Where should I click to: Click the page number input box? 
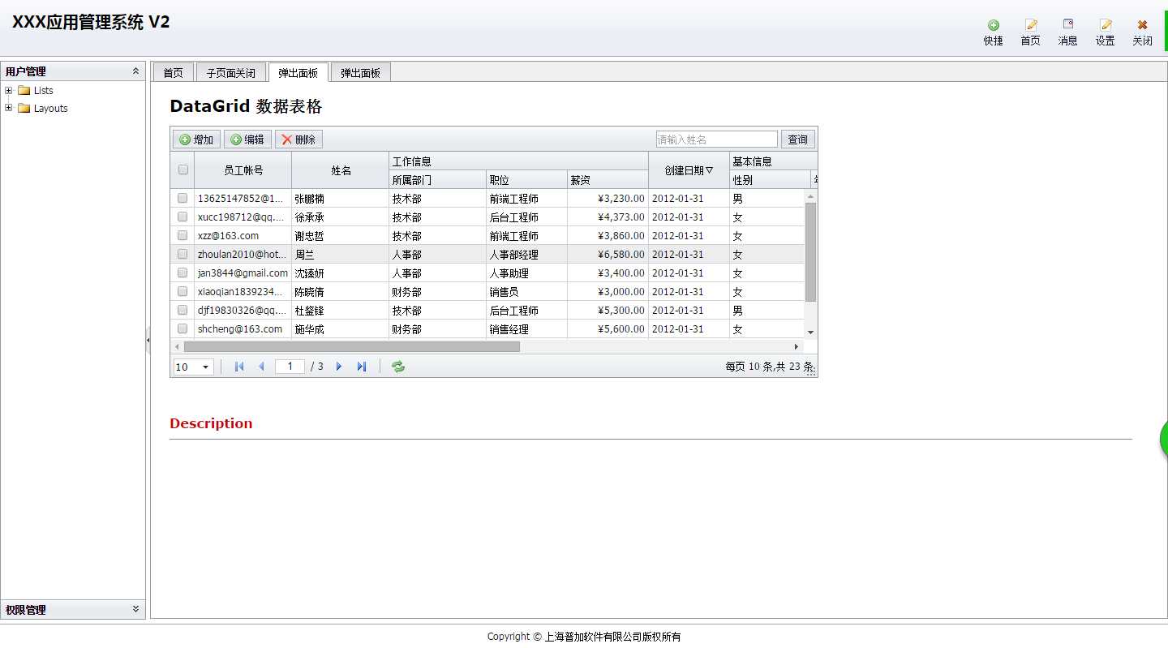pyautogui.click(x=290, y=367)
